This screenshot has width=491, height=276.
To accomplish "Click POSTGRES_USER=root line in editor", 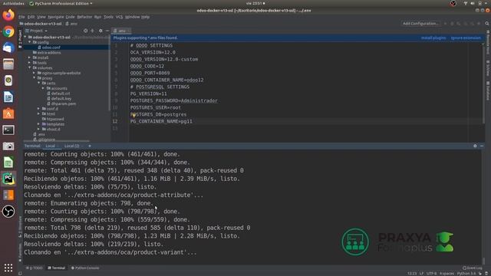I will coord(155,107).
